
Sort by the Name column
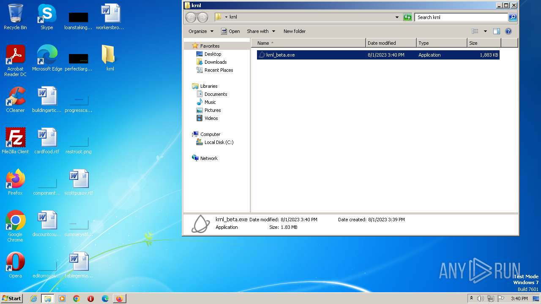309,43
